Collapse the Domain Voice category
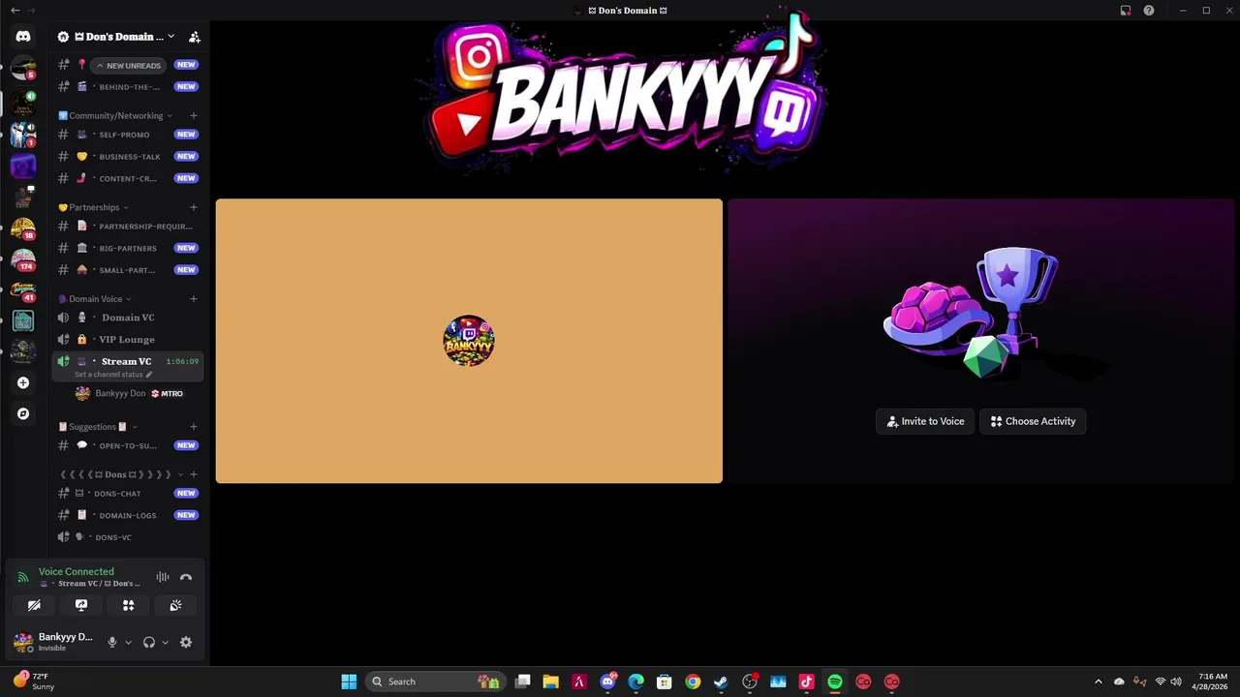The width and height of the screenshot is (1240, 697). coord(95,299)
